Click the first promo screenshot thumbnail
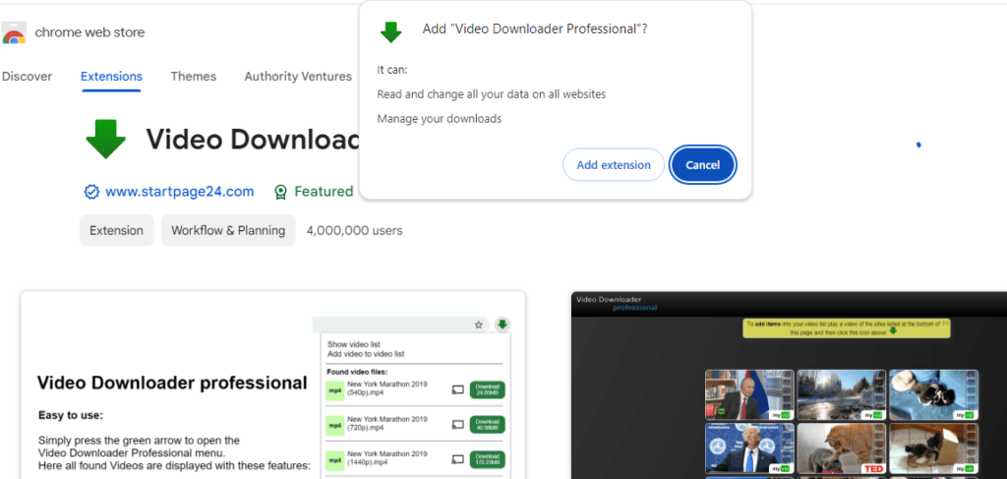The height and width of the screenshot is (479, 1007). 273,386
